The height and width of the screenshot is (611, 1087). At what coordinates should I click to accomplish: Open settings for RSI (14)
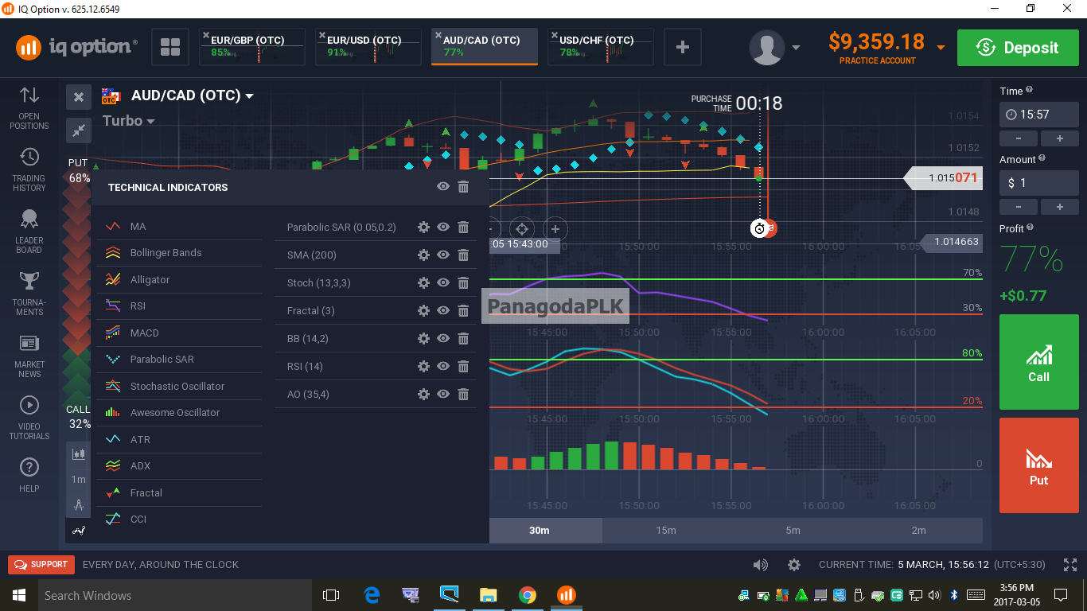[x=423, y=366]
